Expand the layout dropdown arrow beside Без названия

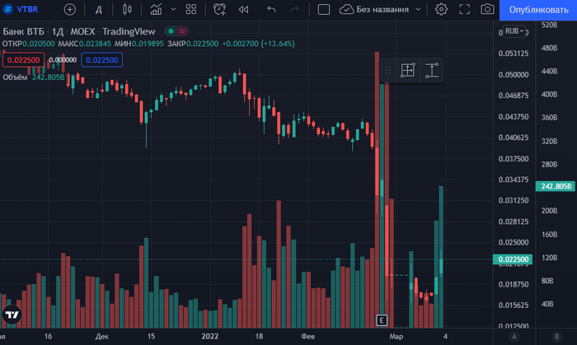point(419,9)
